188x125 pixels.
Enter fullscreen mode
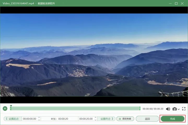184,109
